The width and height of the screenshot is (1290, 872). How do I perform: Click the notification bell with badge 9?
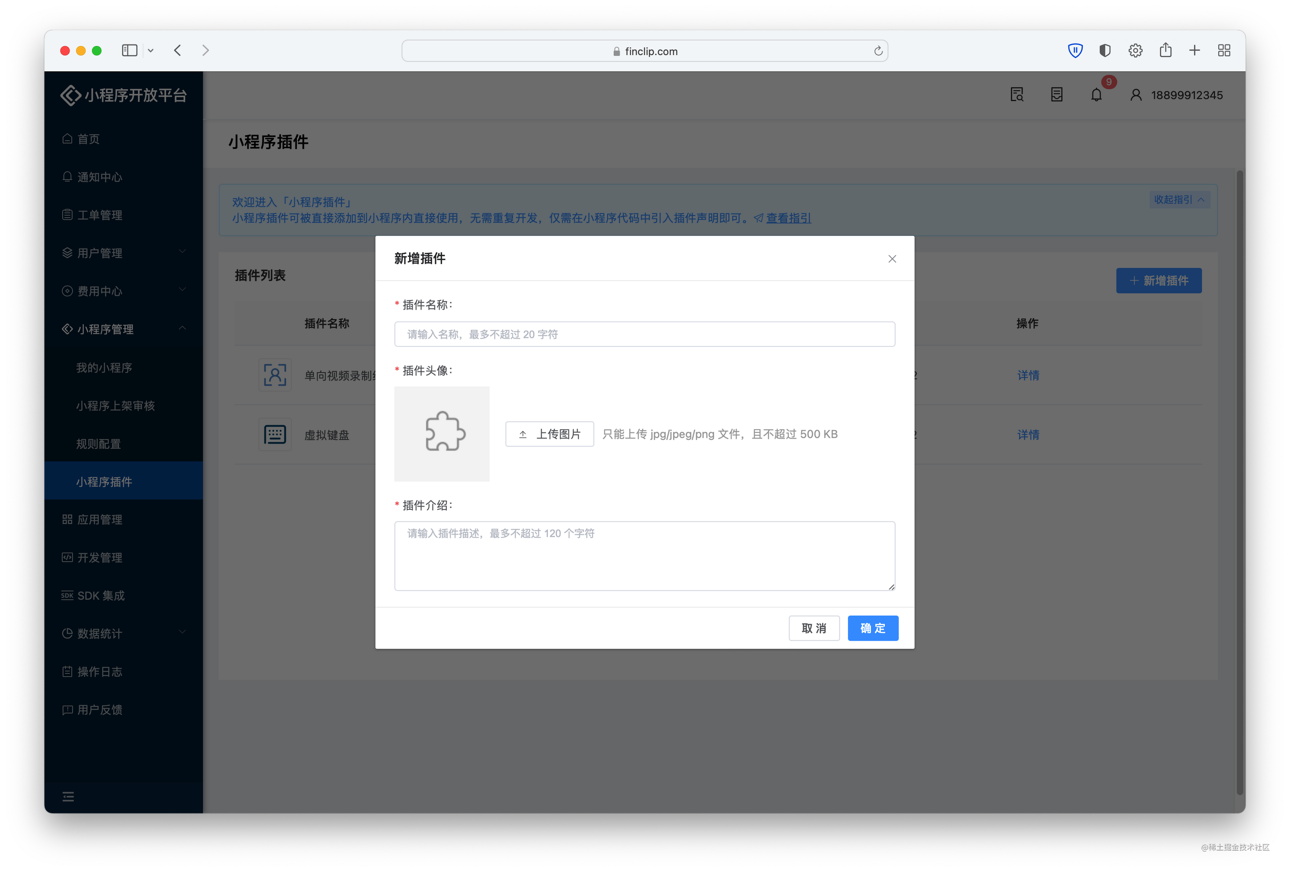point(1096,94)
